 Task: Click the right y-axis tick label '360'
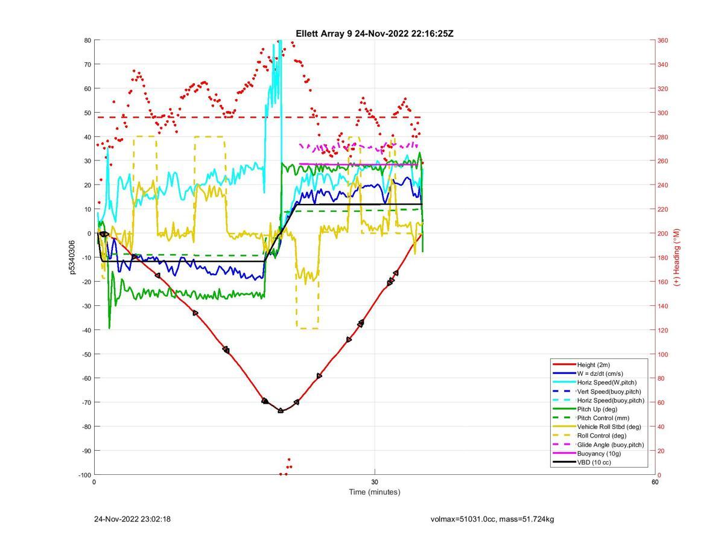(663, 40)
